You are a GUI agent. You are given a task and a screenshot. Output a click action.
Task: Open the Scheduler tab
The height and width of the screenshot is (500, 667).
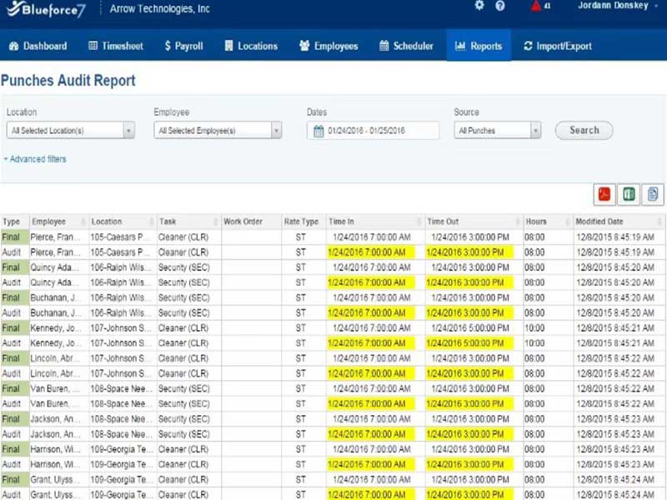tap(406, 46)
